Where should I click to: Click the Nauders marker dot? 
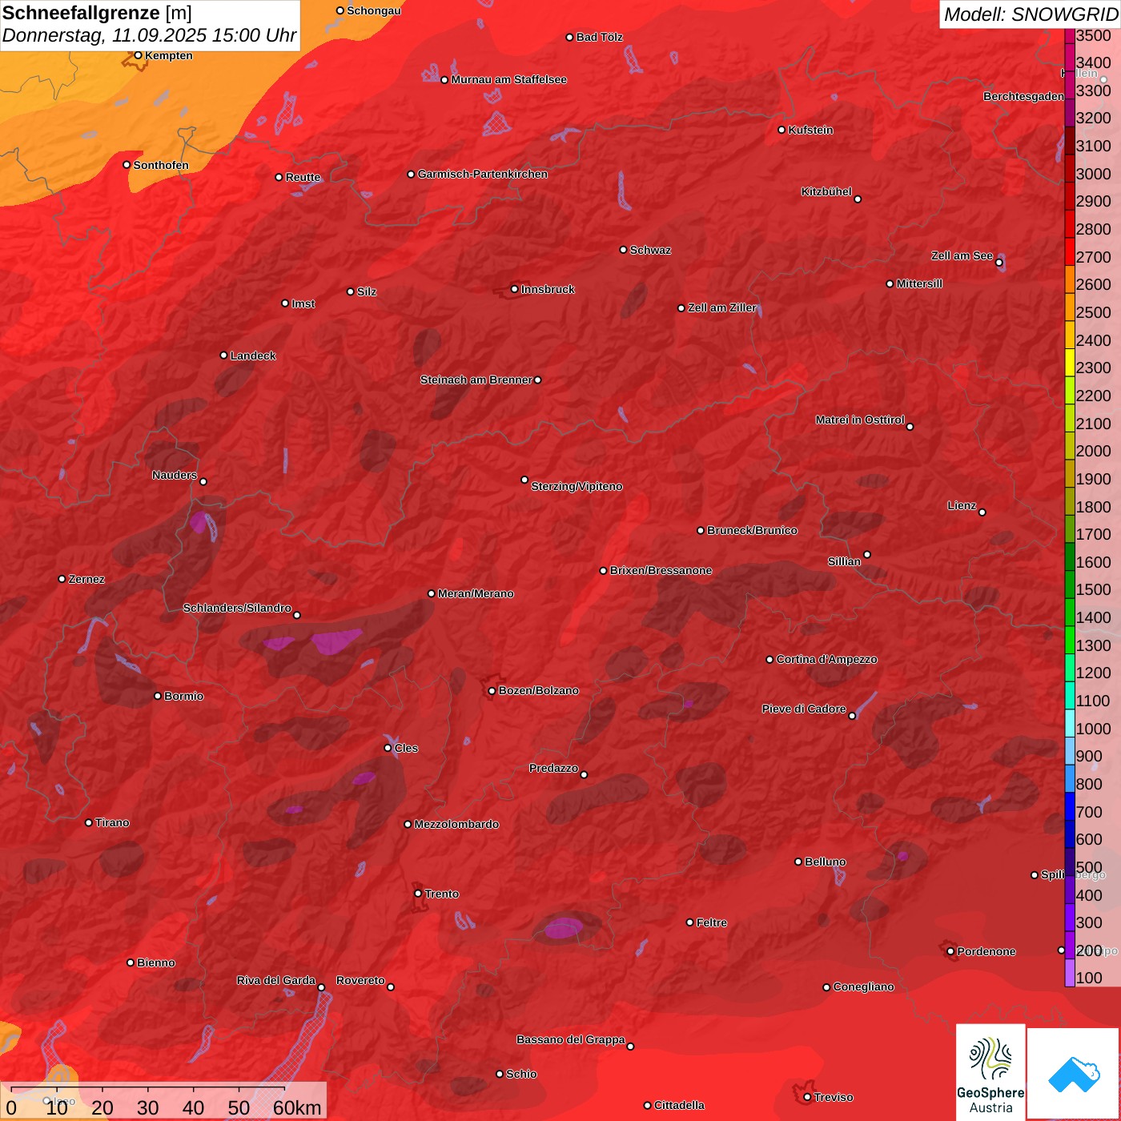203,482
